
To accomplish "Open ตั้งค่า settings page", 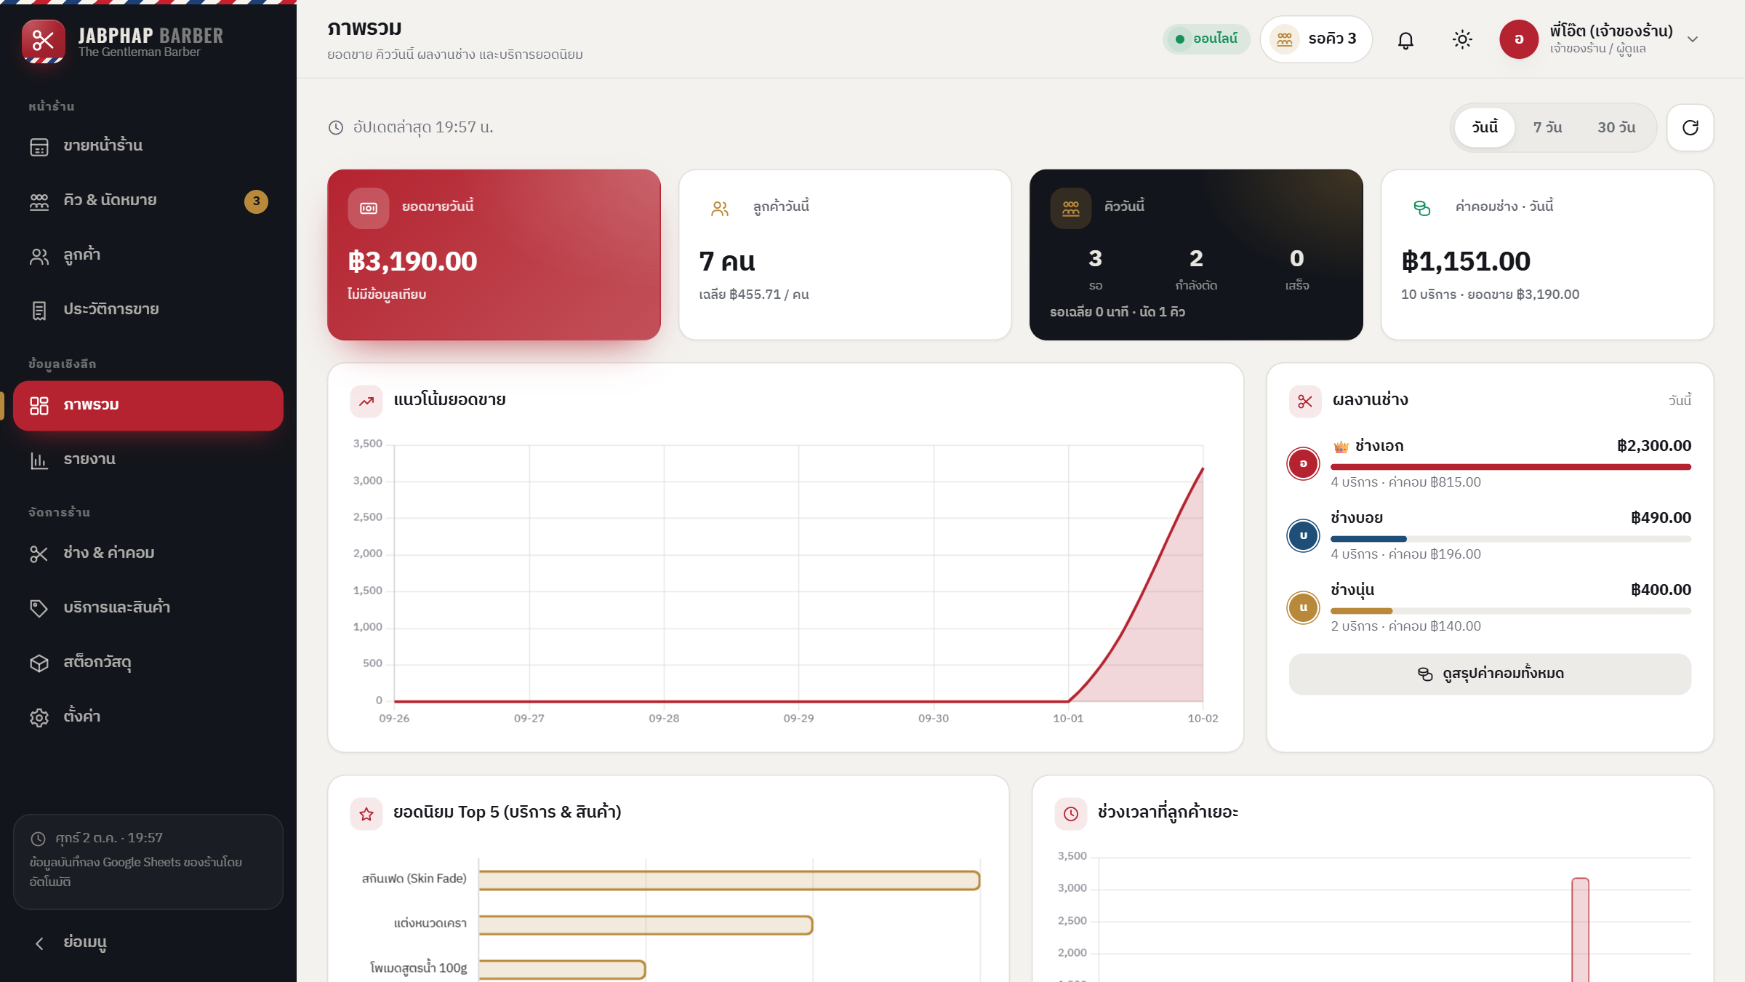I will coord(148,717).
